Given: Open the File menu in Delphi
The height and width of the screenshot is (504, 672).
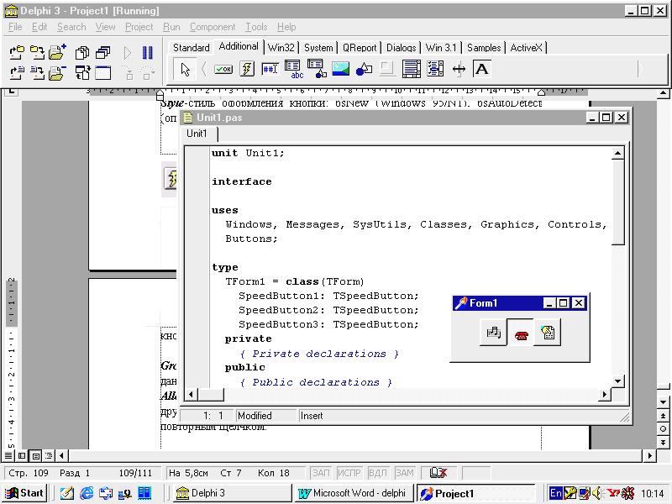Looking at the screenshot, I should 15,27.
